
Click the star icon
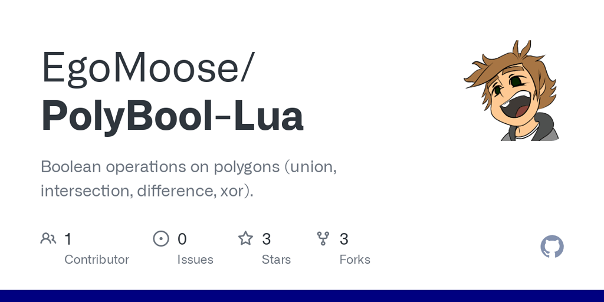(x=245, y=238)
